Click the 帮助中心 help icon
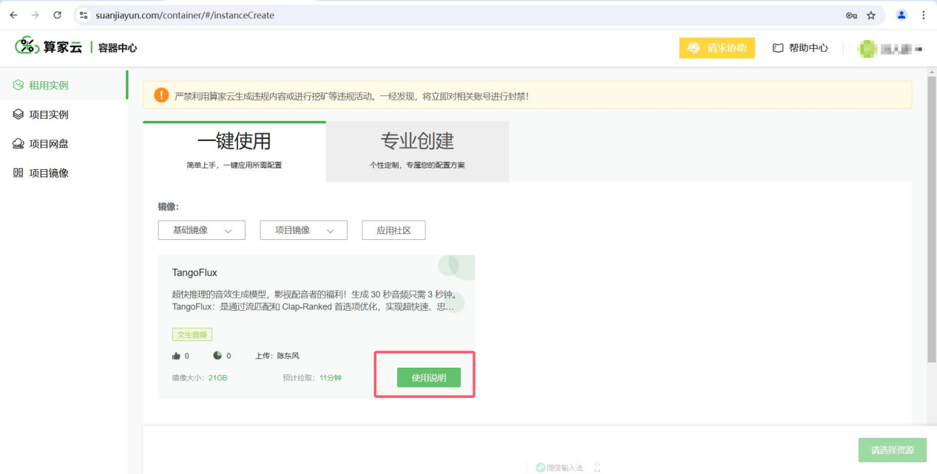Screen dimensions: 937x474 pos(778,48)
